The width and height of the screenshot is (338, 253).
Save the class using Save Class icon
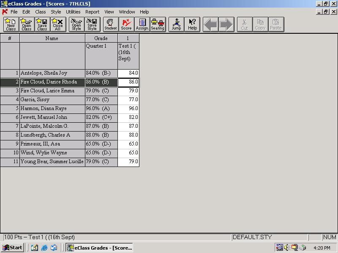[x=42, y=24]
